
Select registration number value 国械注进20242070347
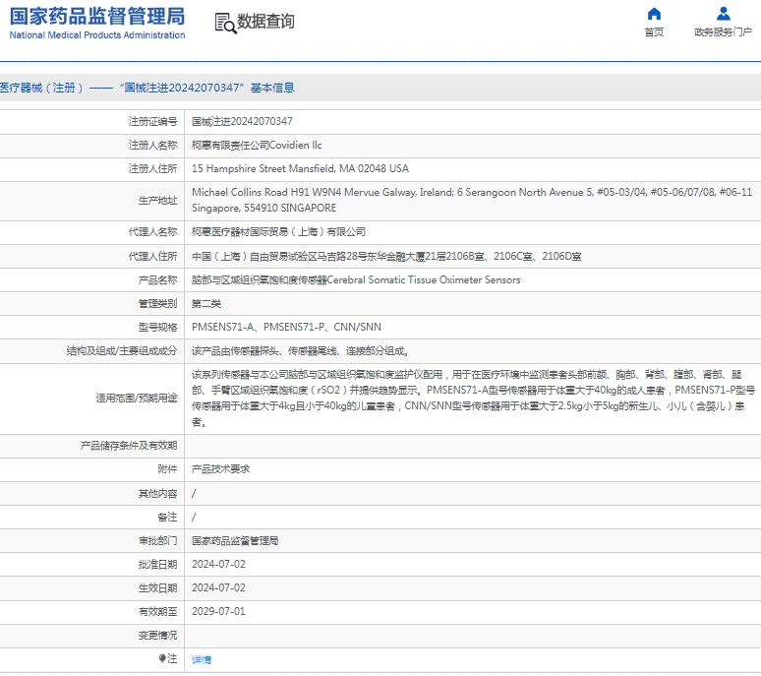tap(242, 121)
